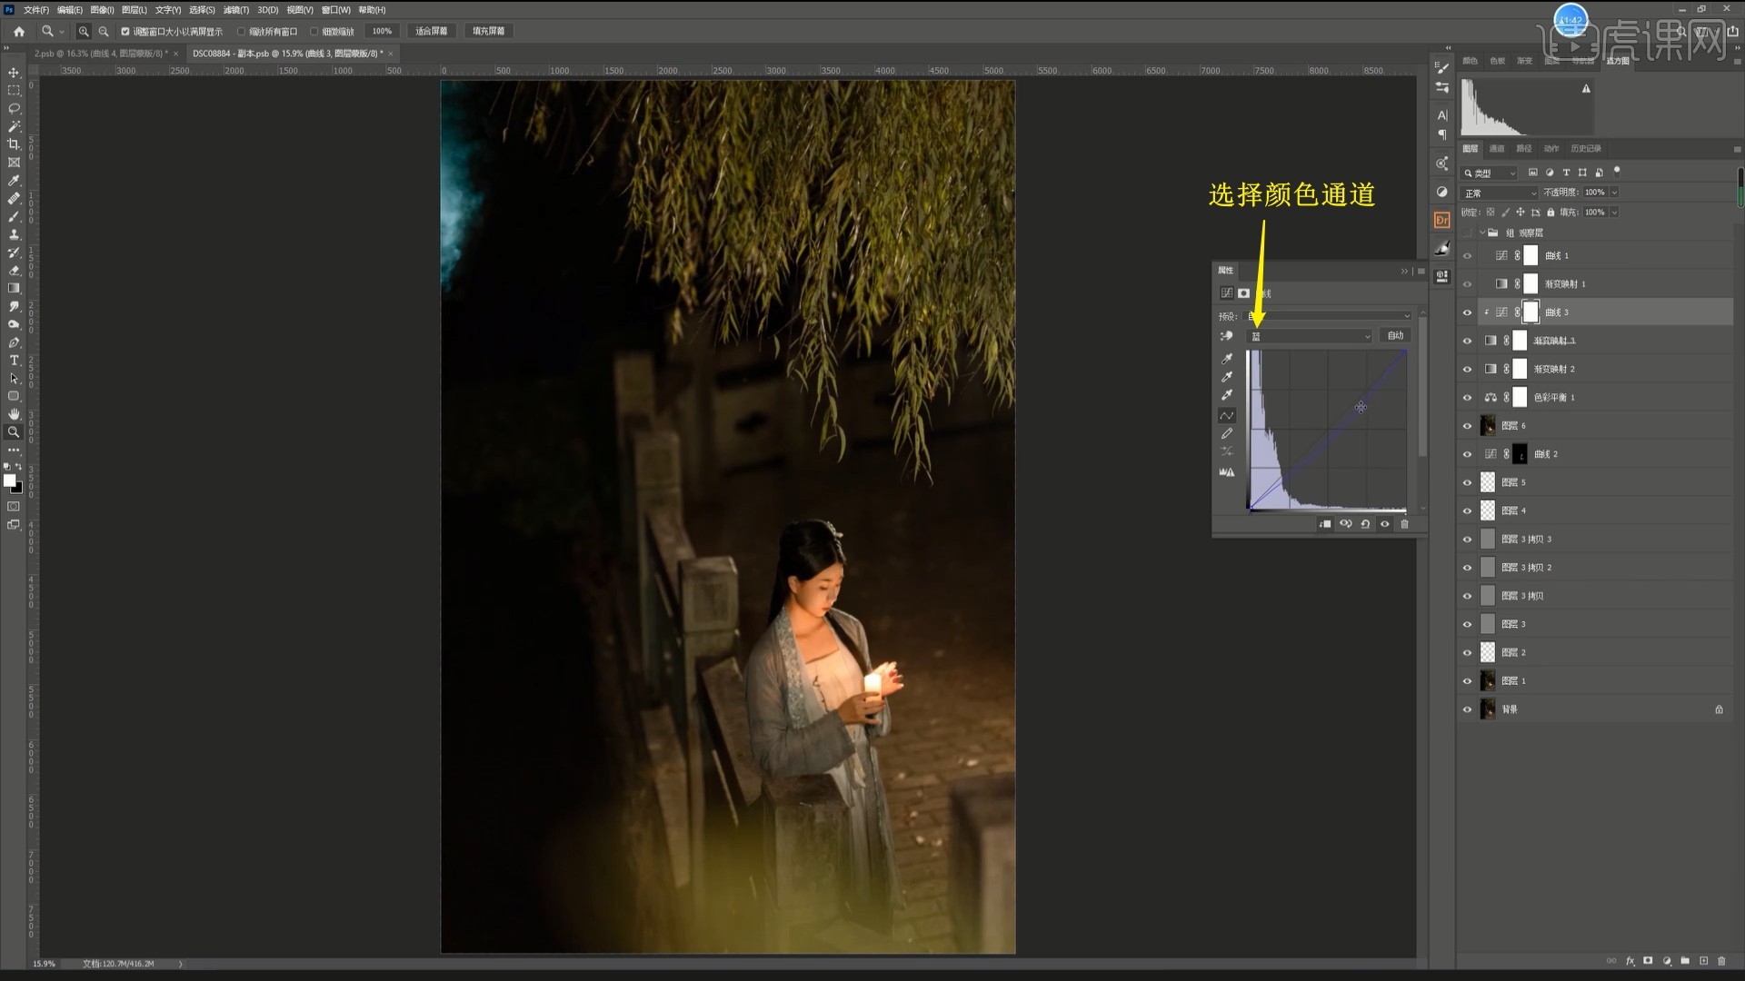Open the layer blend mode 正常 dropdown

click(1499, 193)
